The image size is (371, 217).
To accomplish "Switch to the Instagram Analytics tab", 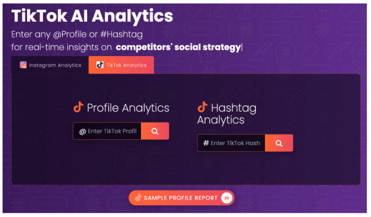I will [50, 65].
